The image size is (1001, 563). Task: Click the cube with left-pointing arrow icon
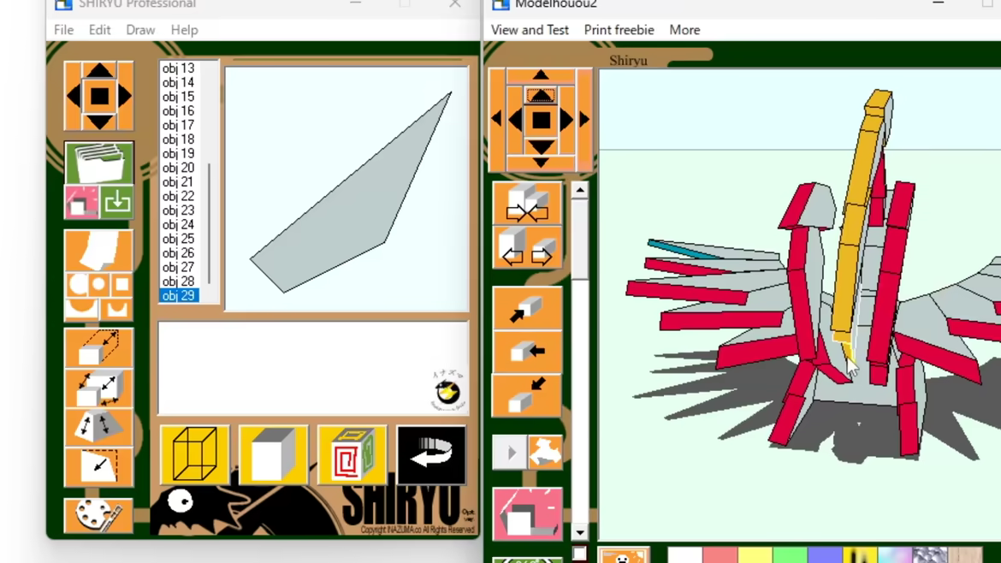527,351
